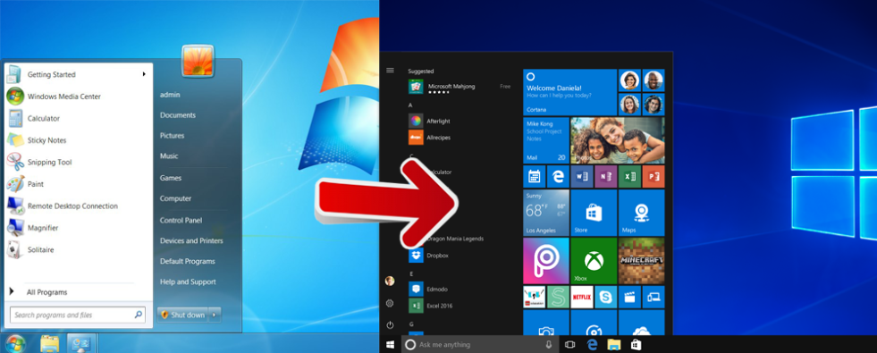Screen dimensions: 877x353
Task: Open the Excel tile
Action: click(x=629, y=176)
